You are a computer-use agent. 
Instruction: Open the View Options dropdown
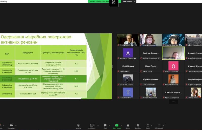(129, 2)
